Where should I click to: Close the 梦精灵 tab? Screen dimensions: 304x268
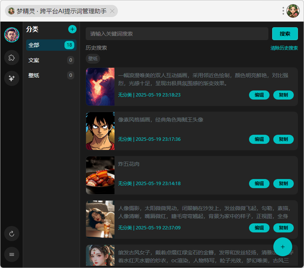112,11
